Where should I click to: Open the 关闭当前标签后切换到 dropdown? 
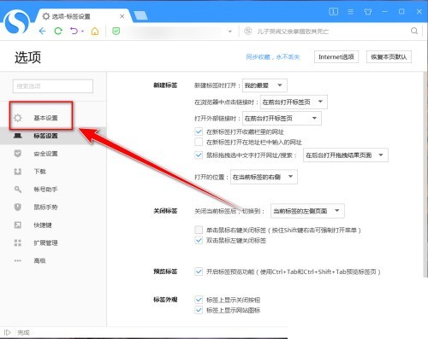coord(307,211)
